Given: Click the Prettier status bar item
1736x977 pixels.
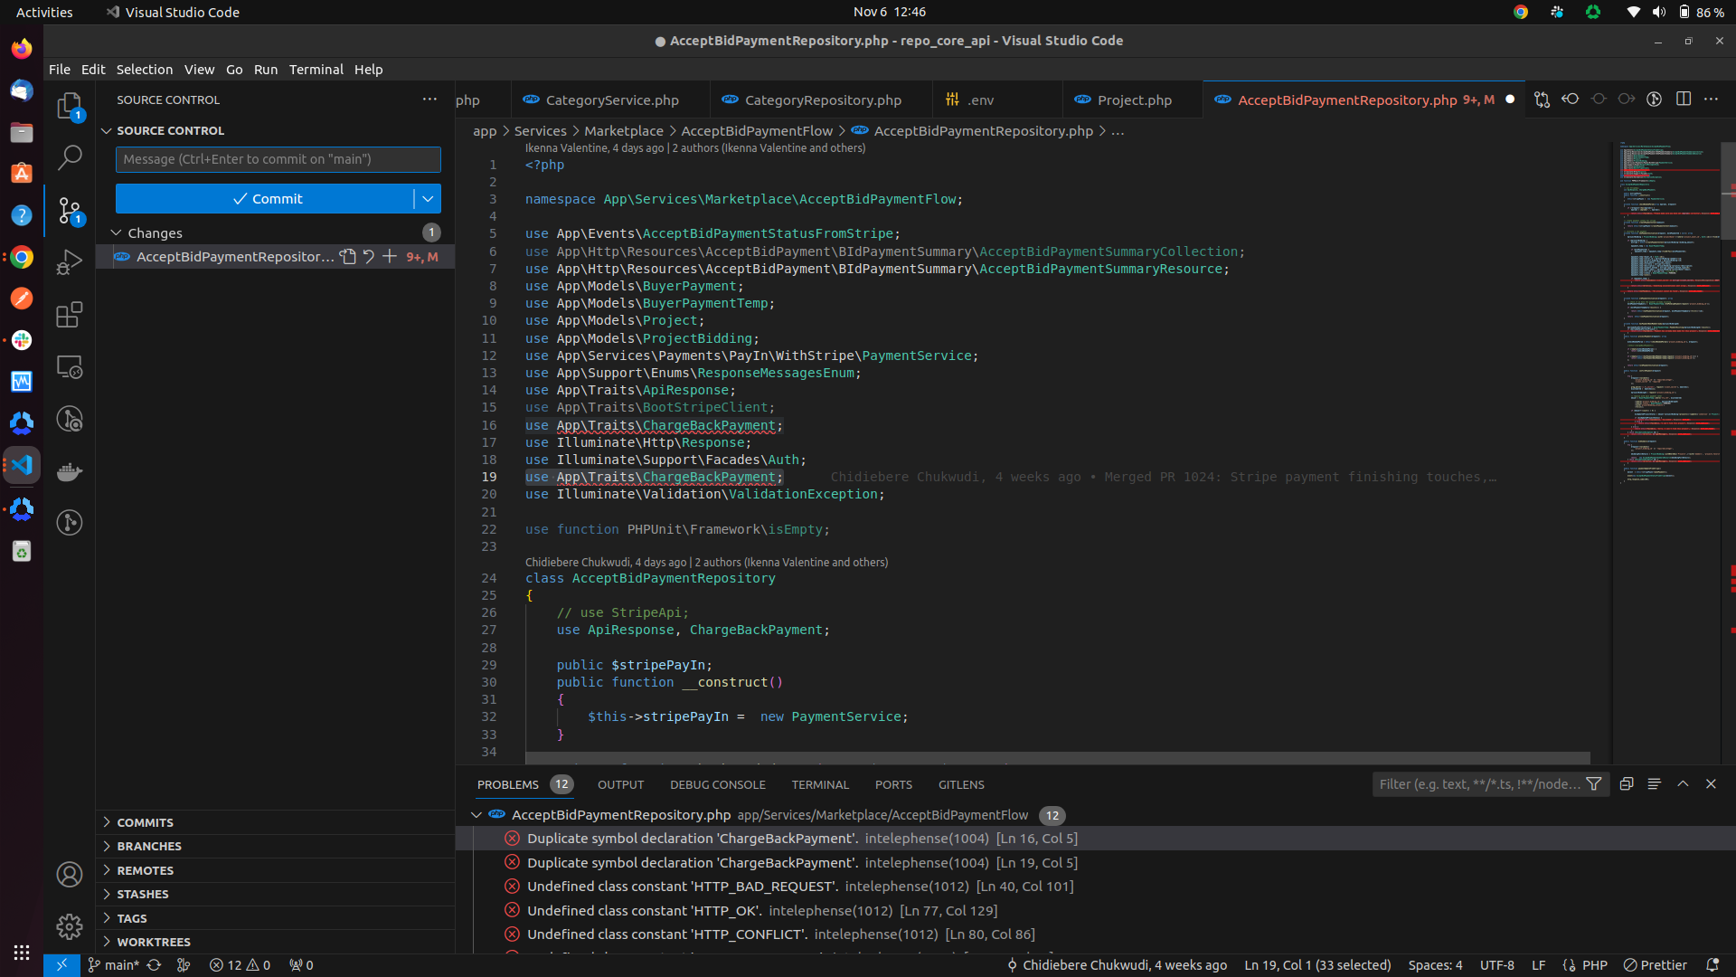Looking at the screenshot, I should coord(1656,965).
